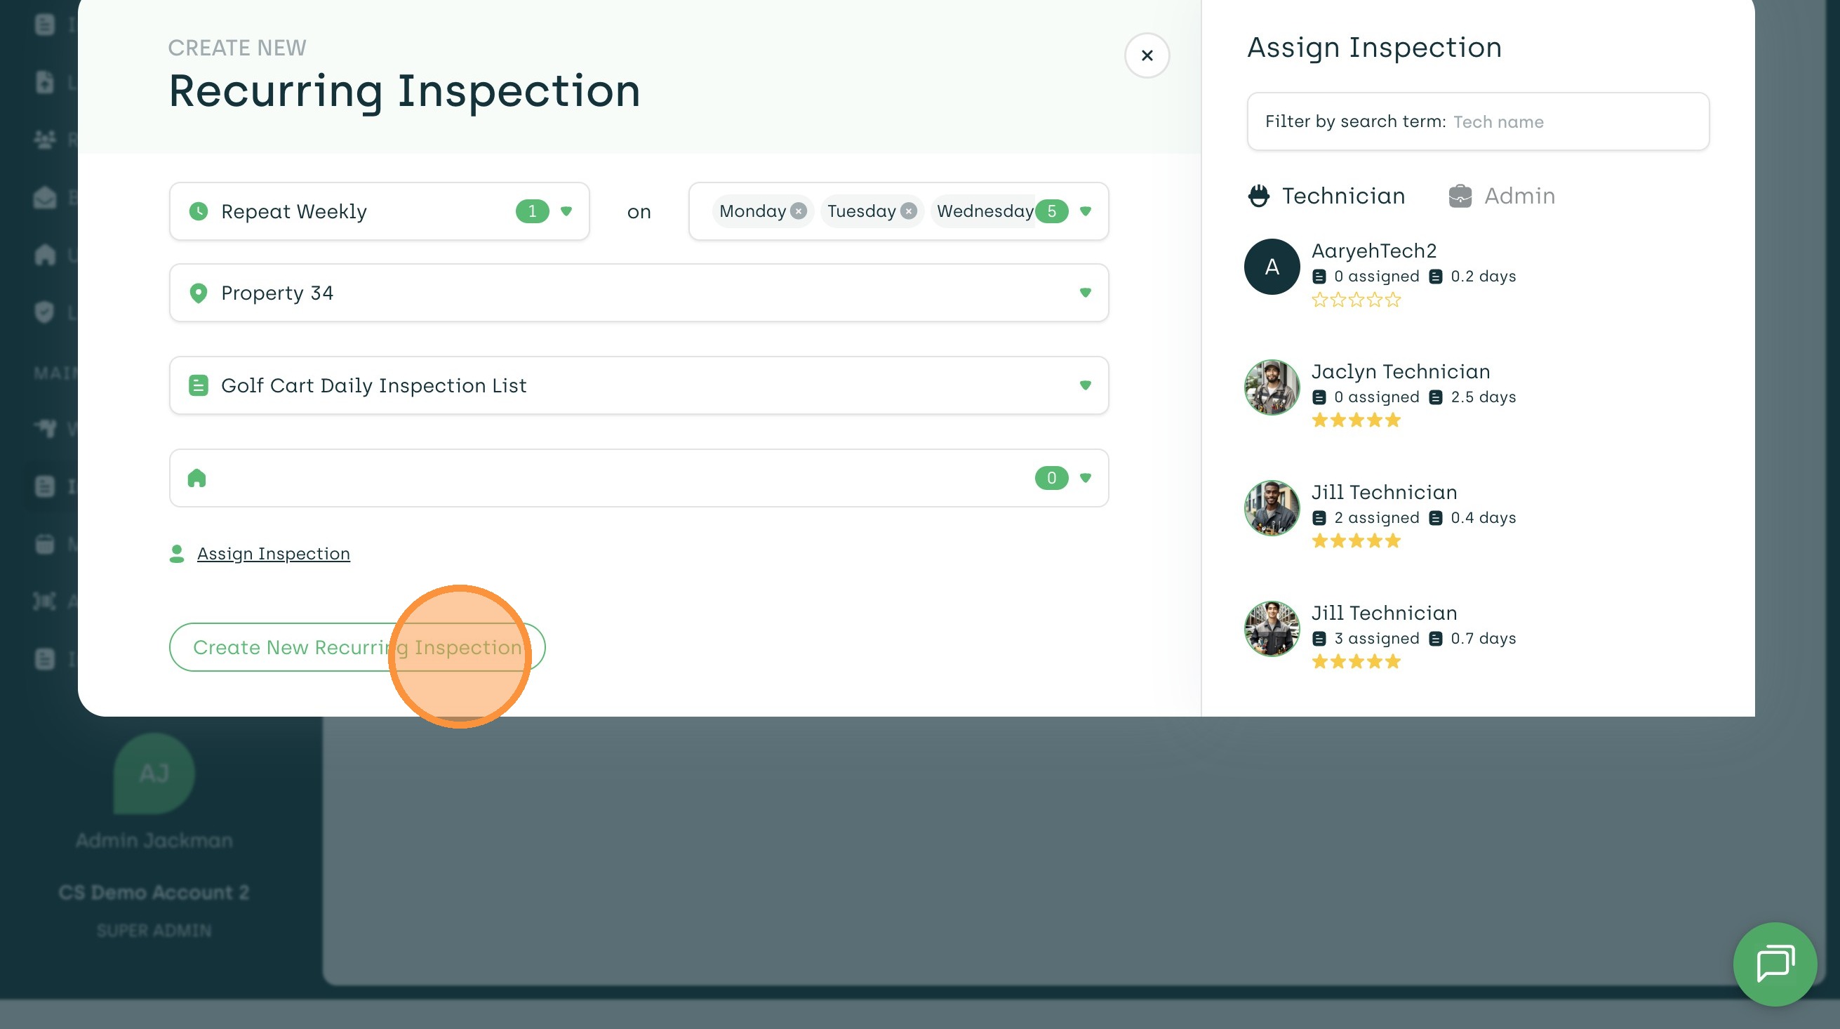Screen dimensions: 1840x1029
Task: Click the green house icon in units field
Action: tap(197, 478)
